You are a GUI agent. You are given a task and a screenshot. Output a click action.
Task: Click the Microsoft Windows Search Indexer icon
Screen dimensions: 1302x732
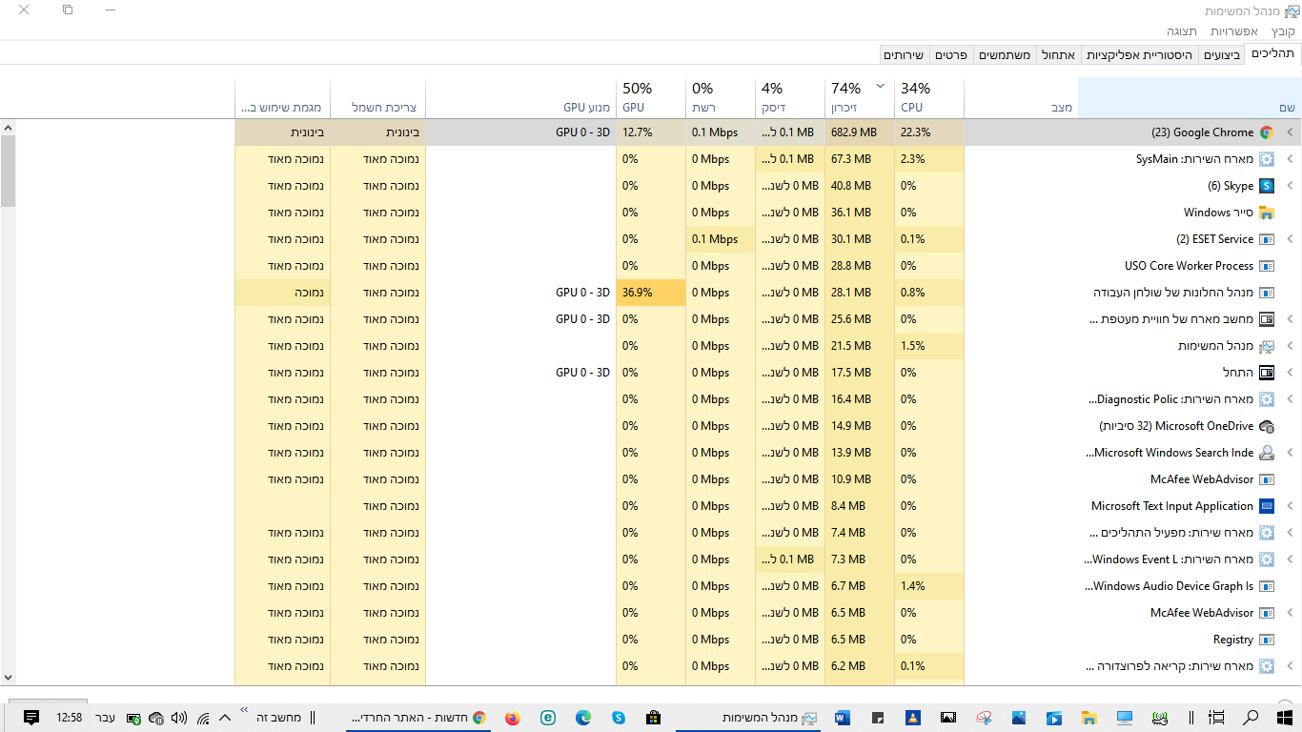[x=1267, y=453]
